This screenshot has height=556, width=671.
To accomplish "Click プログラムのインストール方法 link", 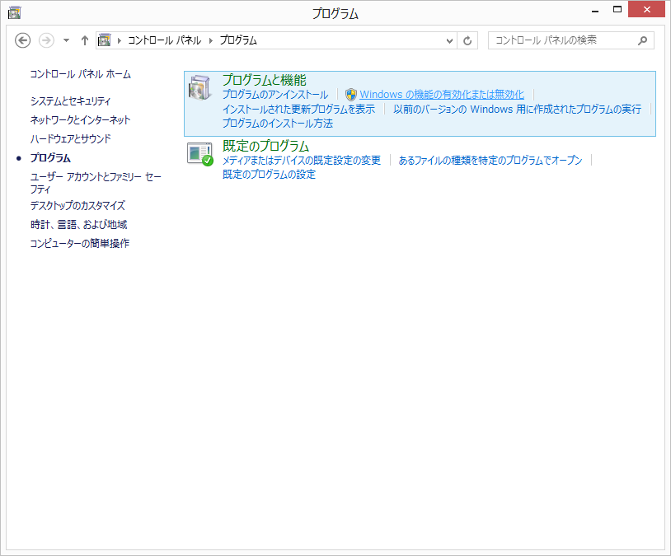I will 278,124.
